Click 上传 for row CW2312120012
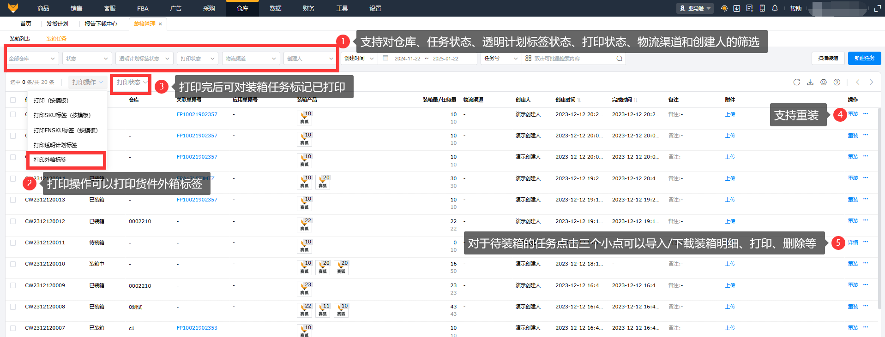This screenshot has height=337, width=885. 730,221
